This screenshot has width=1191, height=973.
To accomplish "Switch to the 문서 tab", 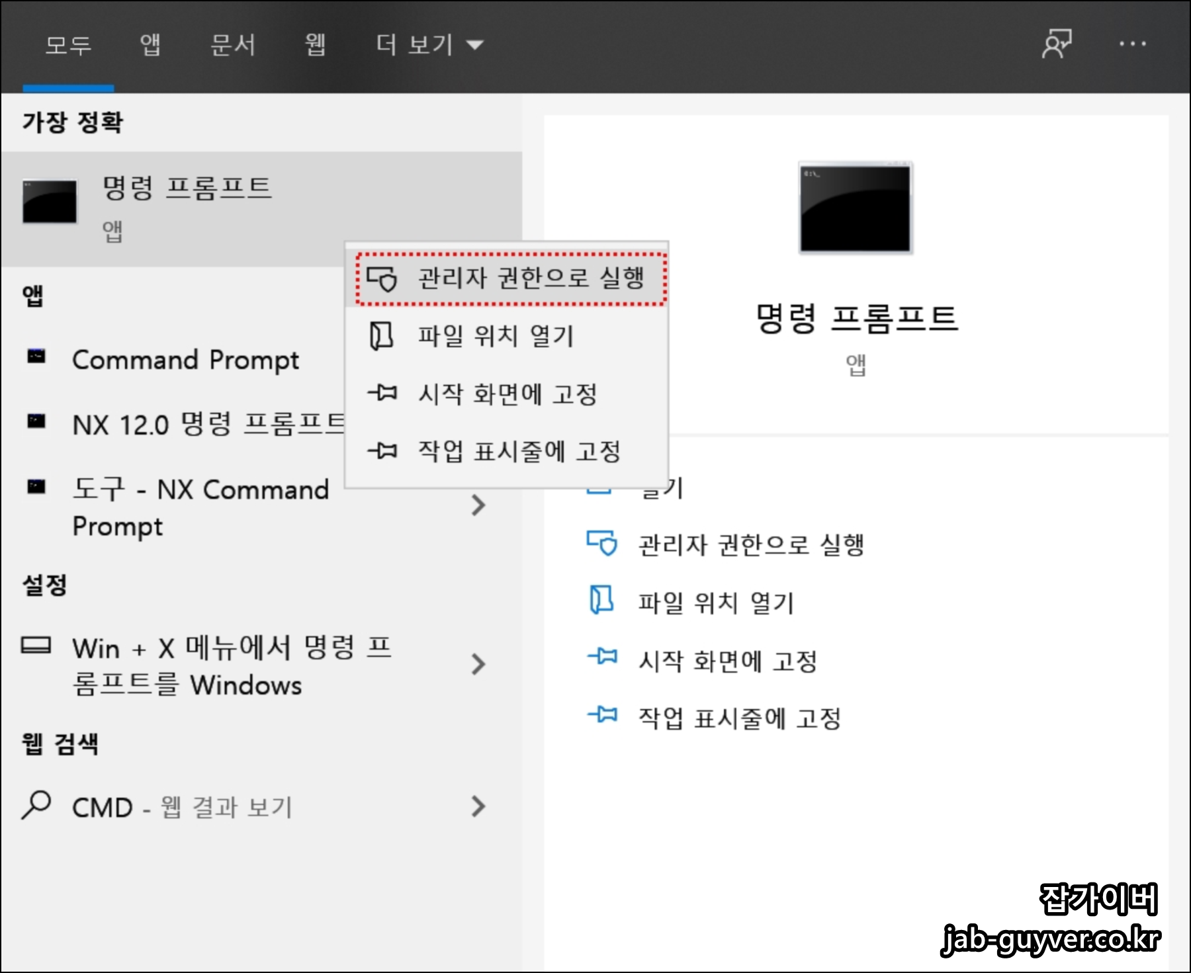I will click(232, 45).
